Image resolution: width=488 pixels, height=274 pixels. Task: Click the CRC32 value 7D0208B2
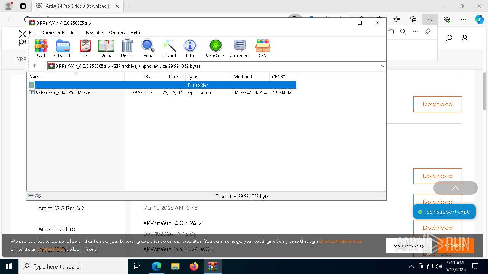281,92
